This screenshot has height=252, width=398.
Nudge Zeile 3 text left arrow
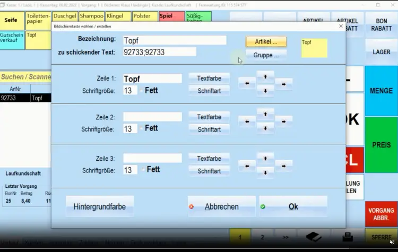click(247, 166)
